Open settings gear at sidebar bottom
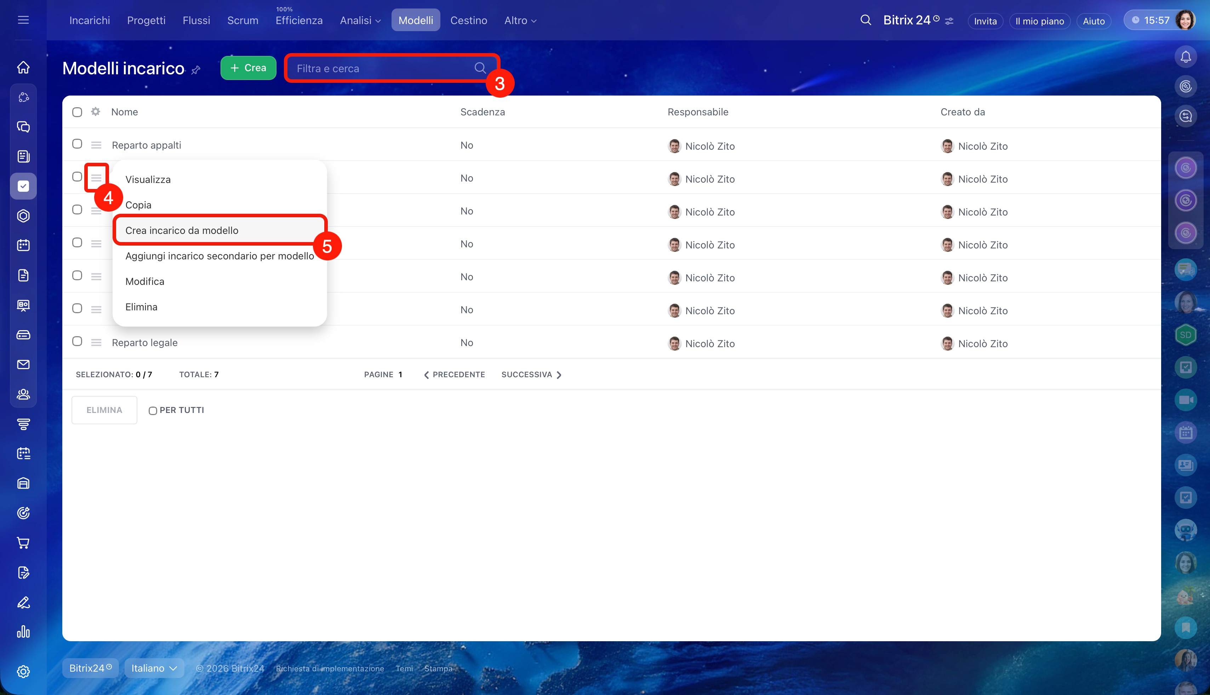 coord(23,671)
